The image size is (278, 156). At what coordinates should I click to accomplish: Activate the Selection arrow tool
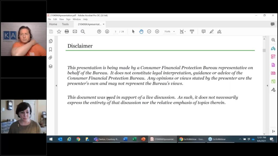click(133, 31)
